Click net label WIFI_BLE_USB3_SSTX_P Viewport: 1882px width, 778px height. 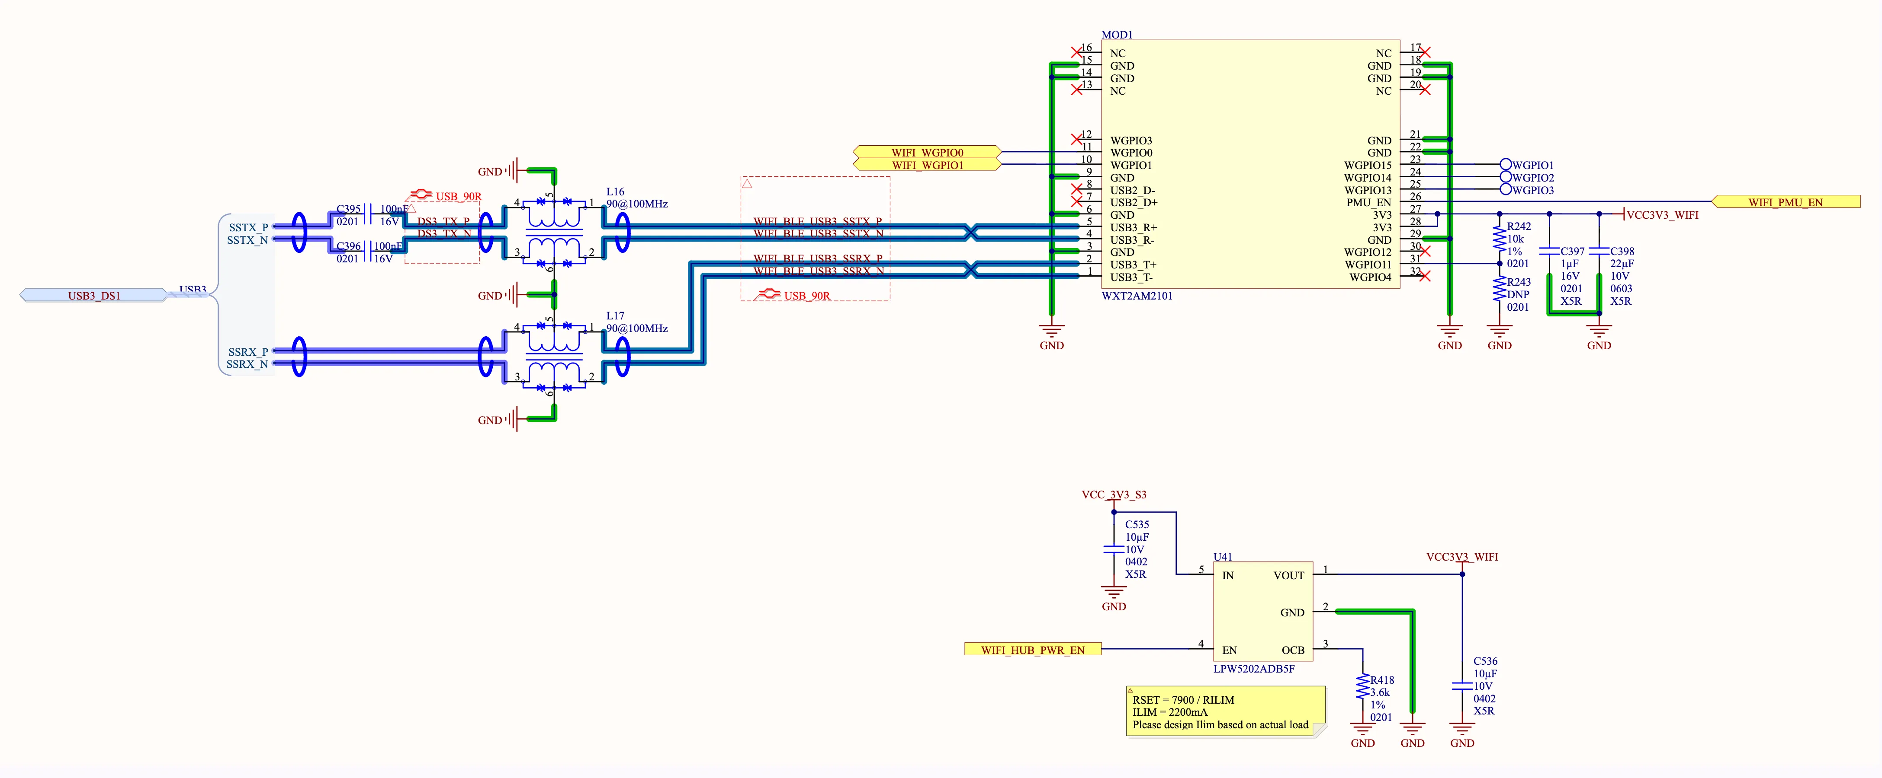click(818, 220)
